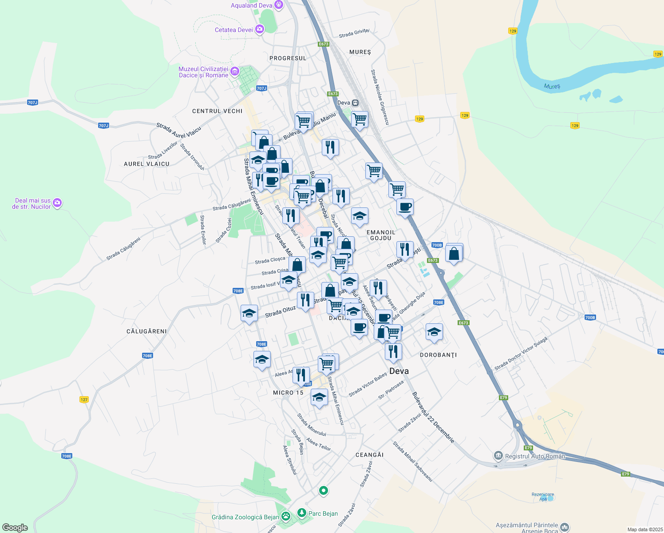The image size is (664, 533).
Task: Click the Deva train station icon
Action: 355,103
